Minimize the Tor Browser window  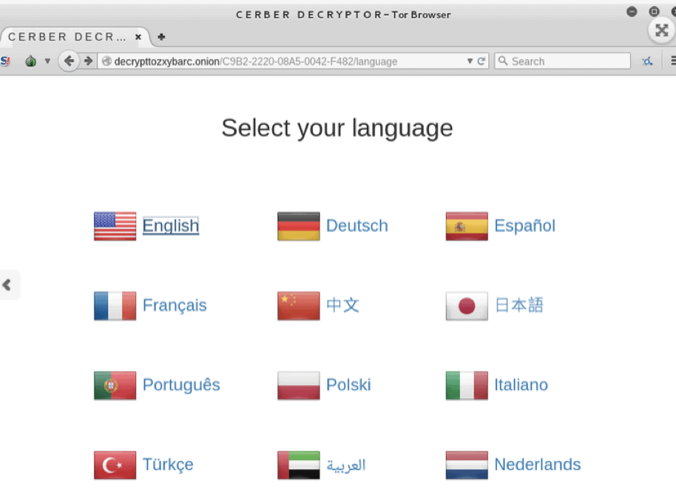pyautogui.click(x=632, y=12)
